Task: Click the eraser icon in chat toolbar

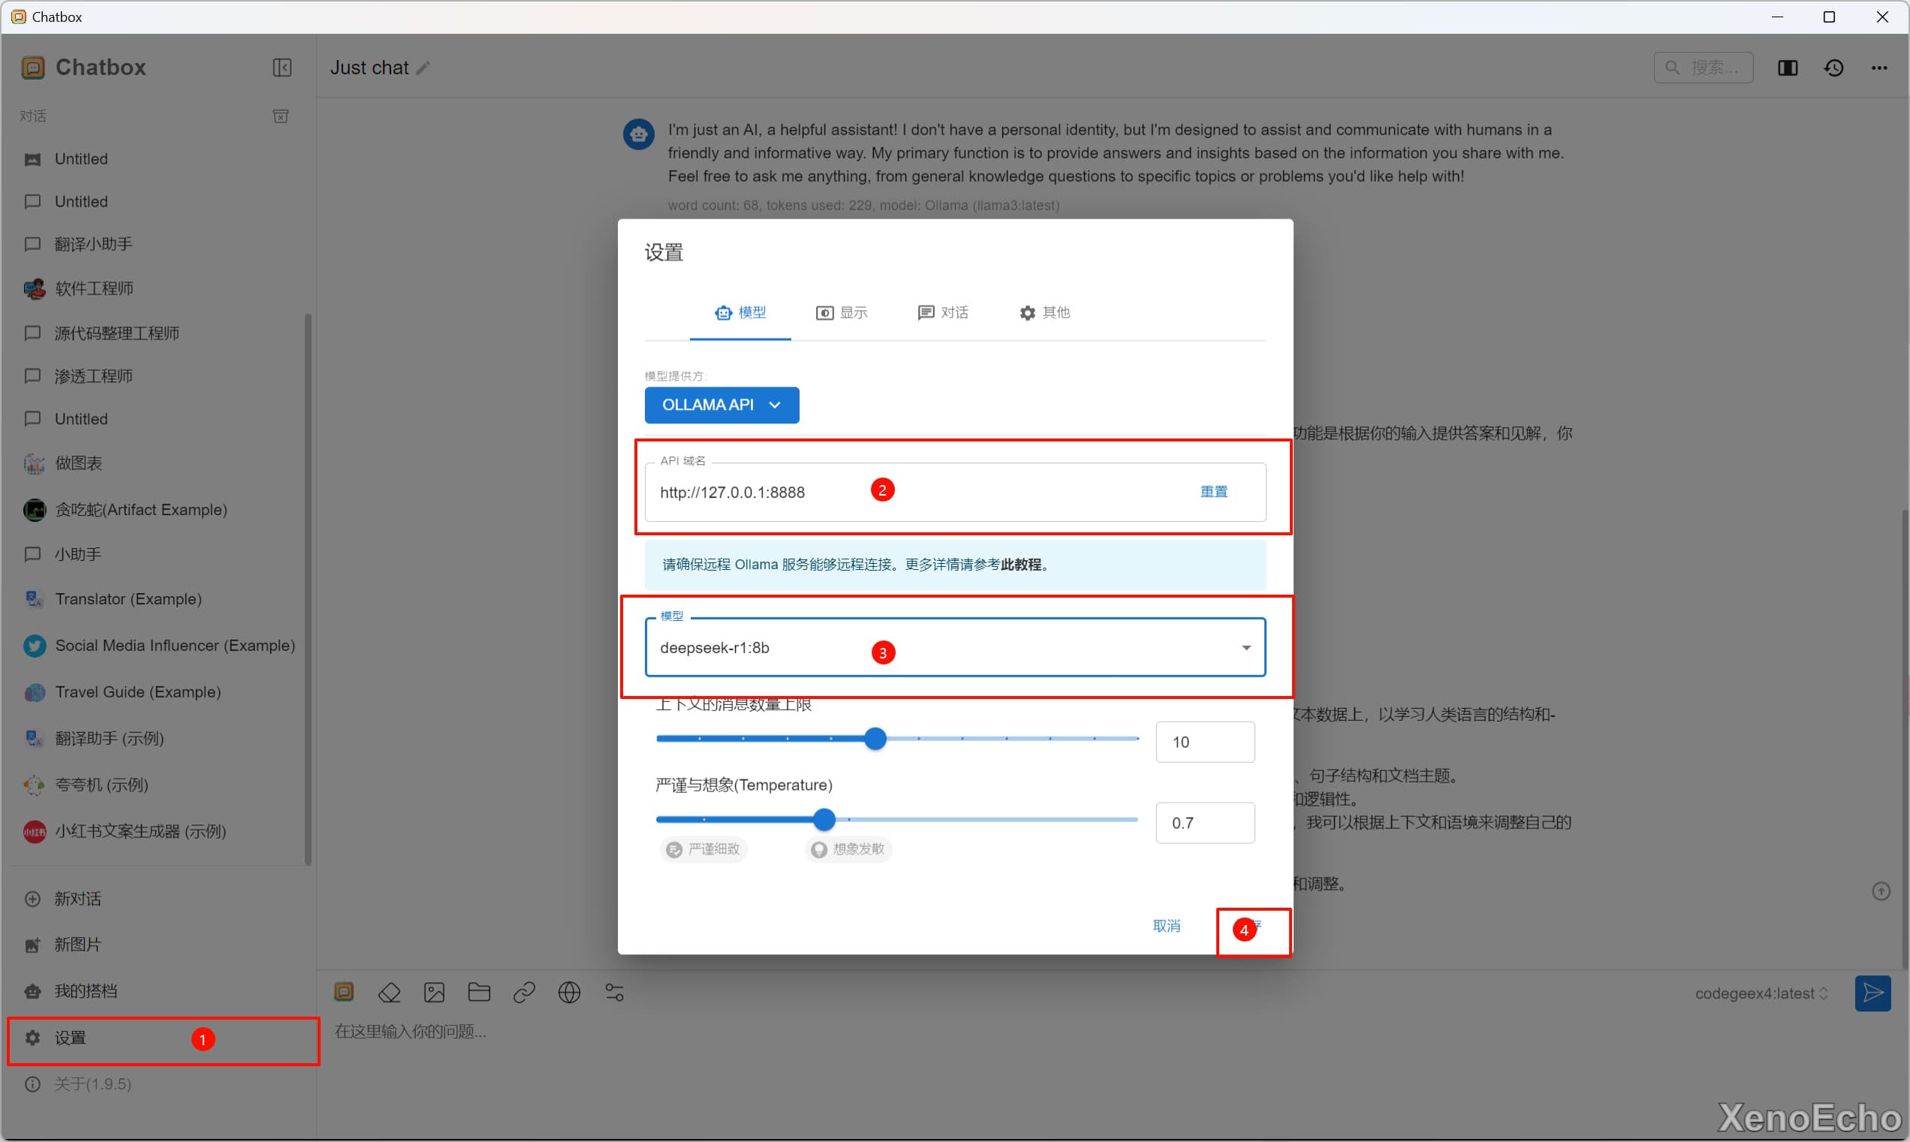Action: (390, 993)
